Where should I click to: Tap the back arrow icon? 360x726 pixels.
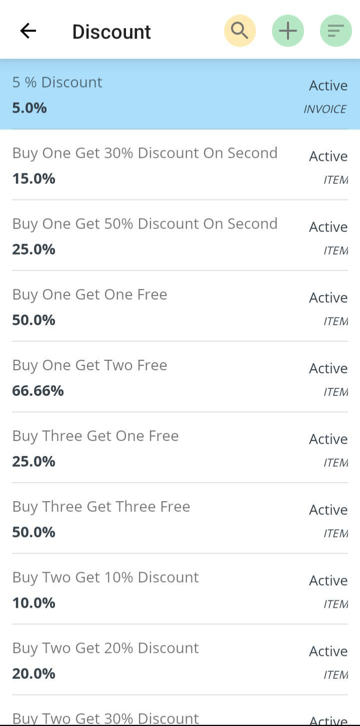[x=28, y=31]
